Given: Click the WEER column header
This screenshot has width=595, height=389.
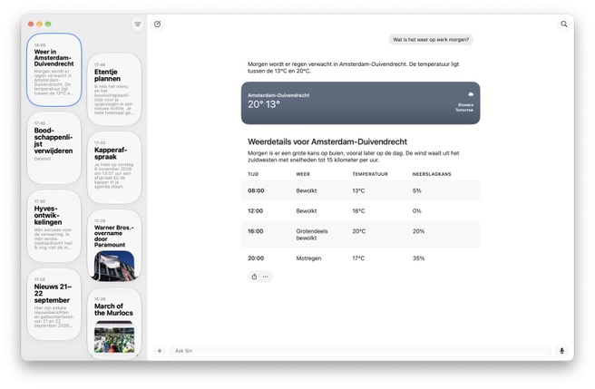Looking at the screenshot, I should click(x=303, y=174).
